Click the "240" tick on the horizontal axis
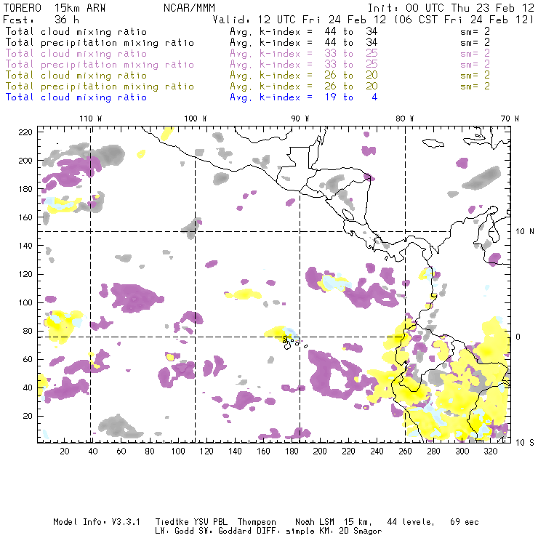The image size is (538, 538). click(377, 451)
